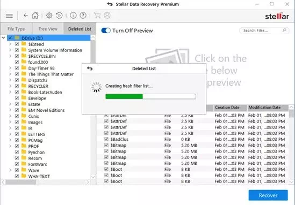Viewport: 295px width, 205px height.
Task: Expand the Wave folder
Action: (10, 170)
